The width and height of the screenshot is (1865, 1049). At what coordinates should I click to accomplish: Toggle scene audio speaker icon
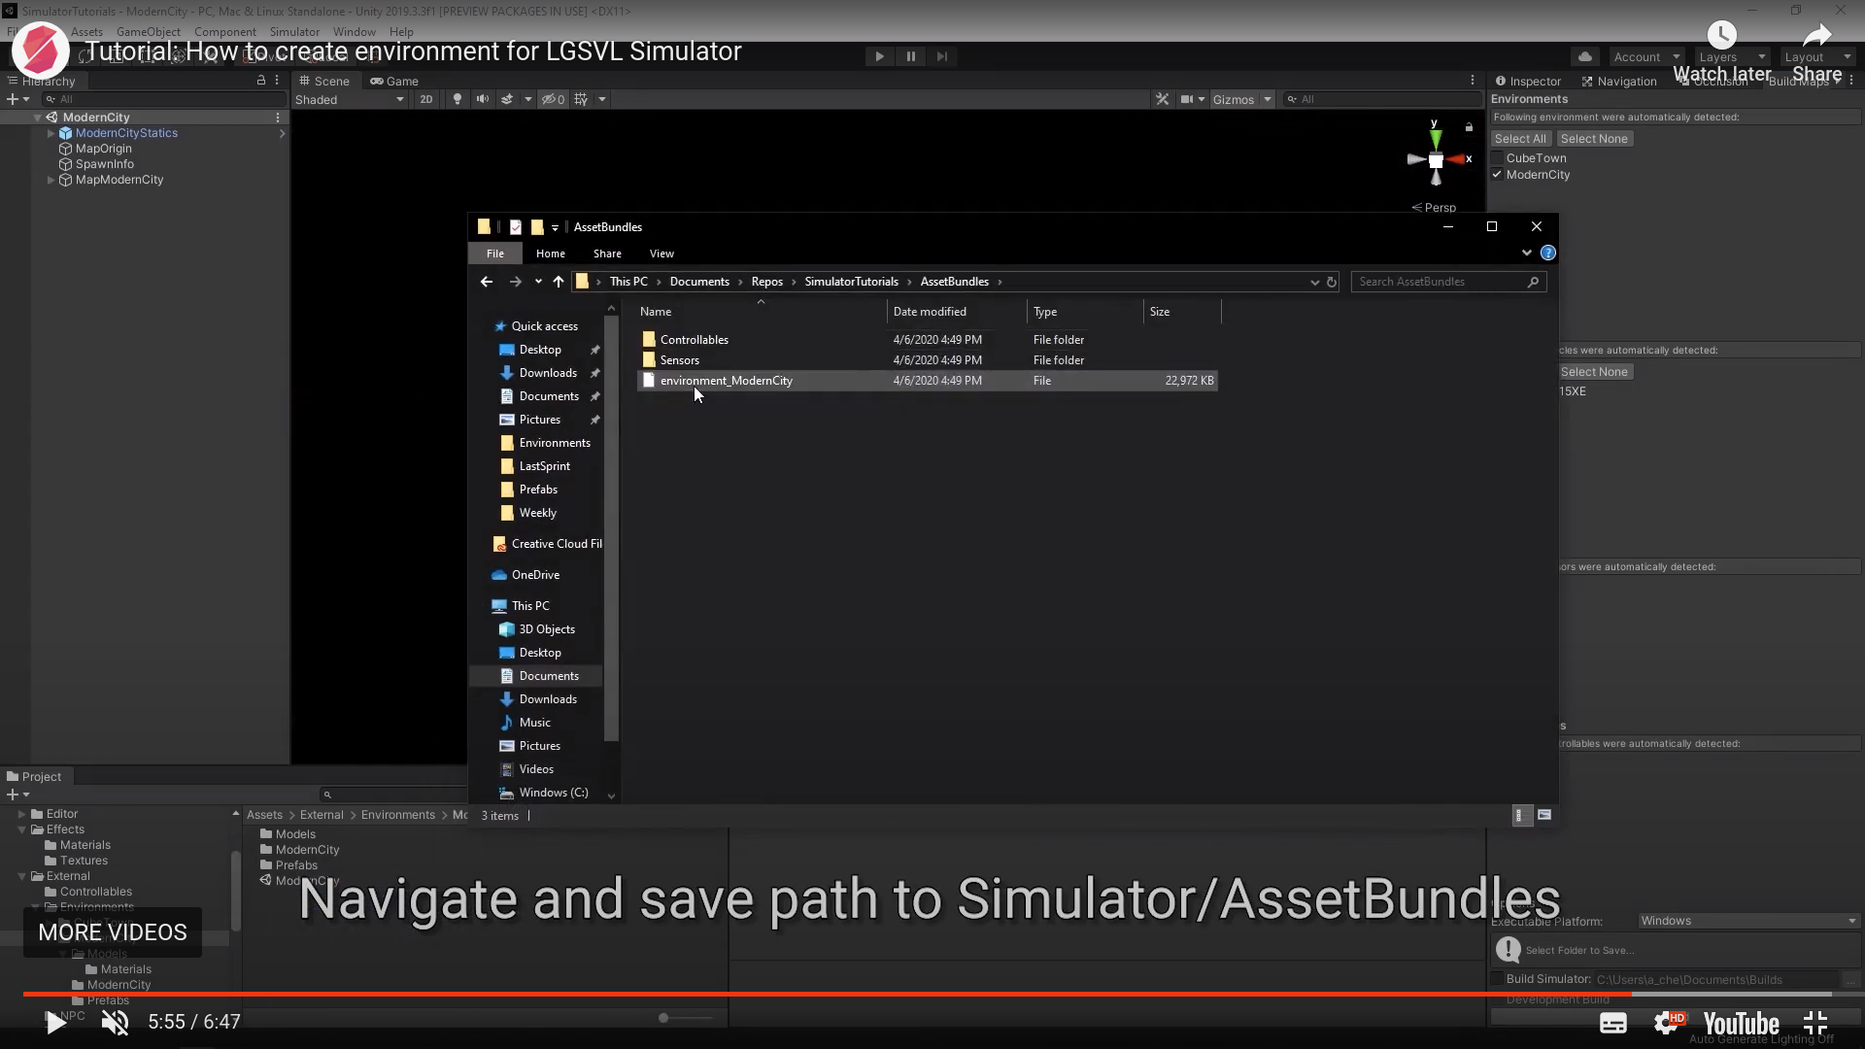point(482,99)
